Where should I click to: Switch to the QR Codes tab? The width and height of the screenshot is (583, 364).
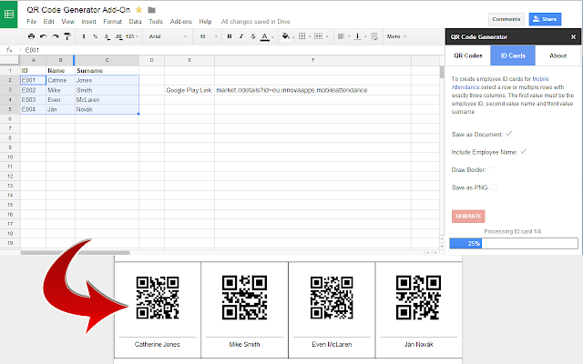pos(467,56)
